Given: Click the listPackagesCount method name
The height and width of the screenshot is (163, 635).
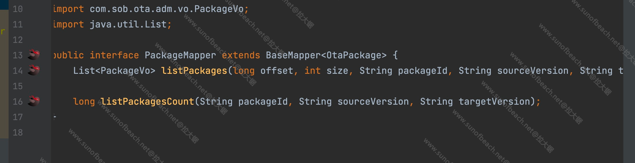Looking at the screenshot, I should 147,101.
